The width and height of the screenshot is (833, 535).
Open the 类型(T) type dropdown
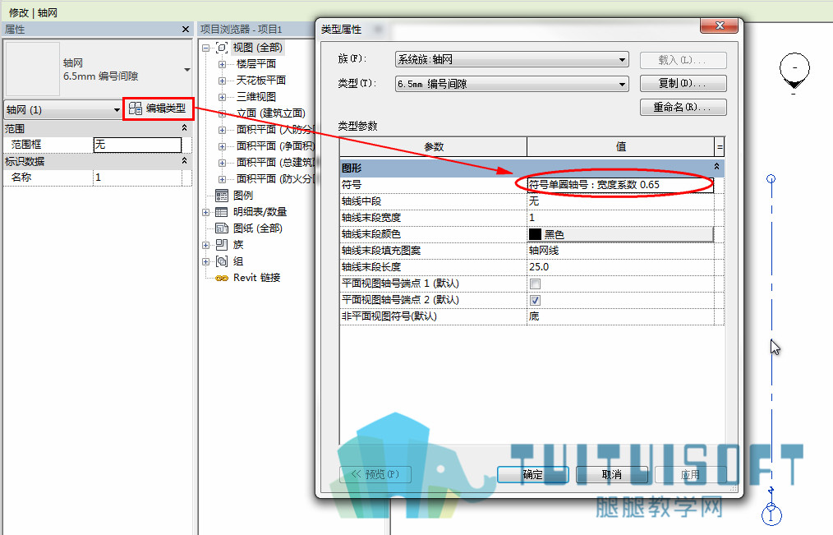[512, 84]
